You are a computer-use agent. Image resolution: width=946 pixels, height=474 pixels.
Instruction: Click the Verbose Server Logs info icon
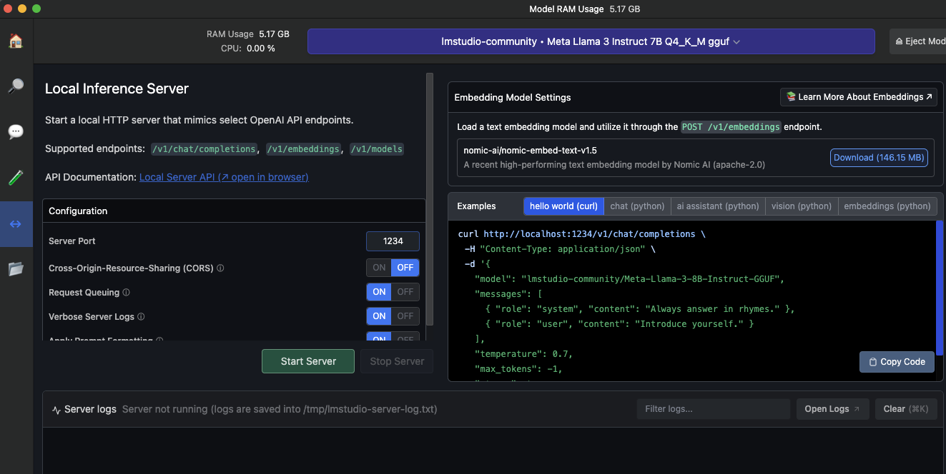pyautogui.click(x=141, y=317)
